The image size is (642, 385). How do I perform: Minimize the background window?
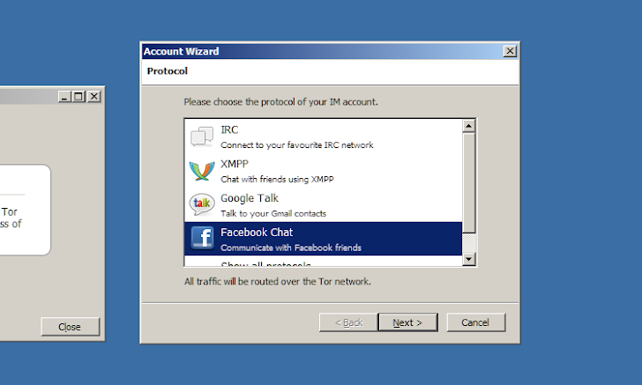(x=64, y=97)
